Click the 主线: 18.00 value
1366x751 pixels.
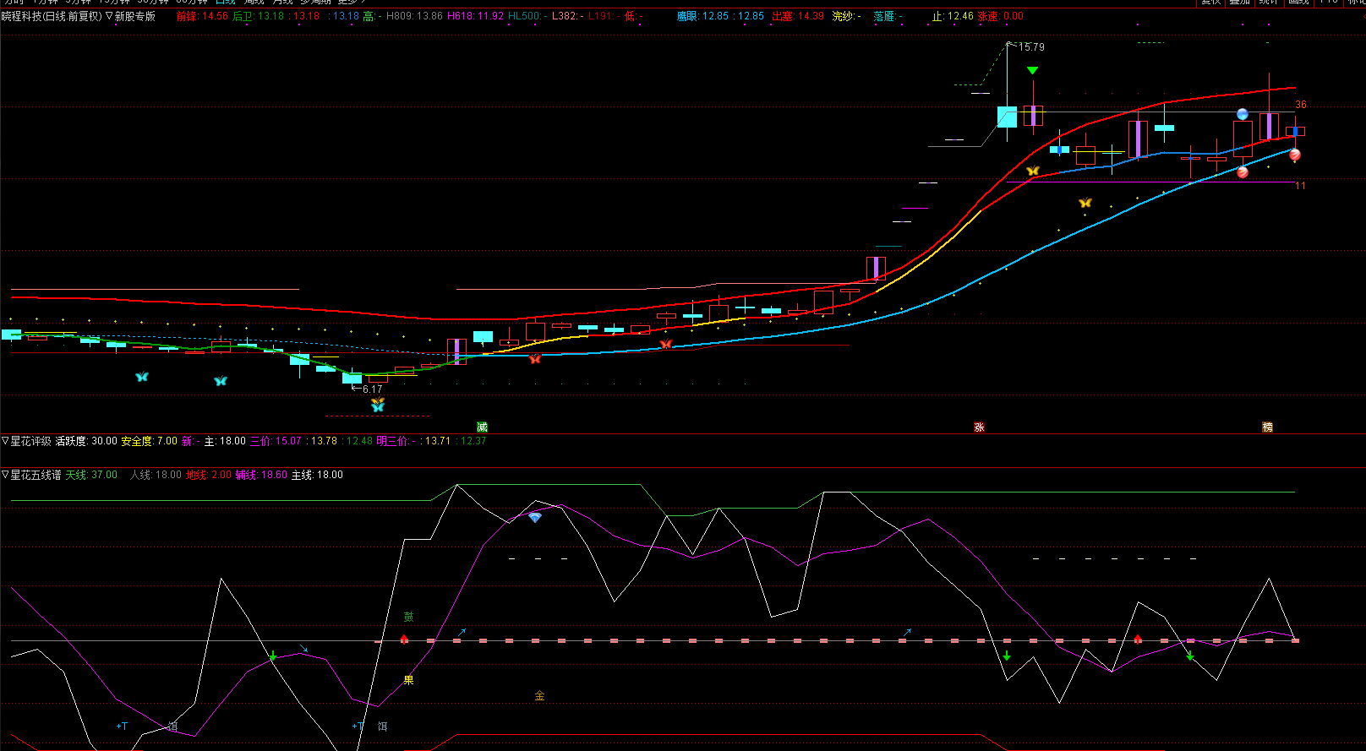[x=317, y=475]
